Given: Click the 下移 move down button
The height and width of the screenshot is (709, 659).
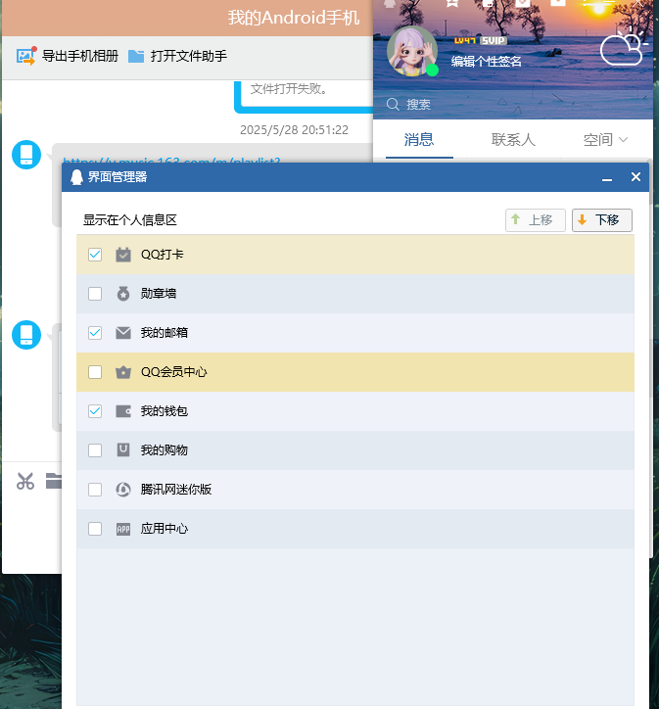Looking at the screenshot, I should [x=601, y=220].
